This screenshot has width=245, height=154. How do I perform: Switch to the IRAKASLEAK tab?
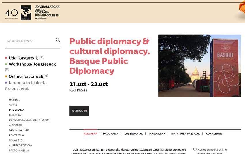click(x=157, y=134)
